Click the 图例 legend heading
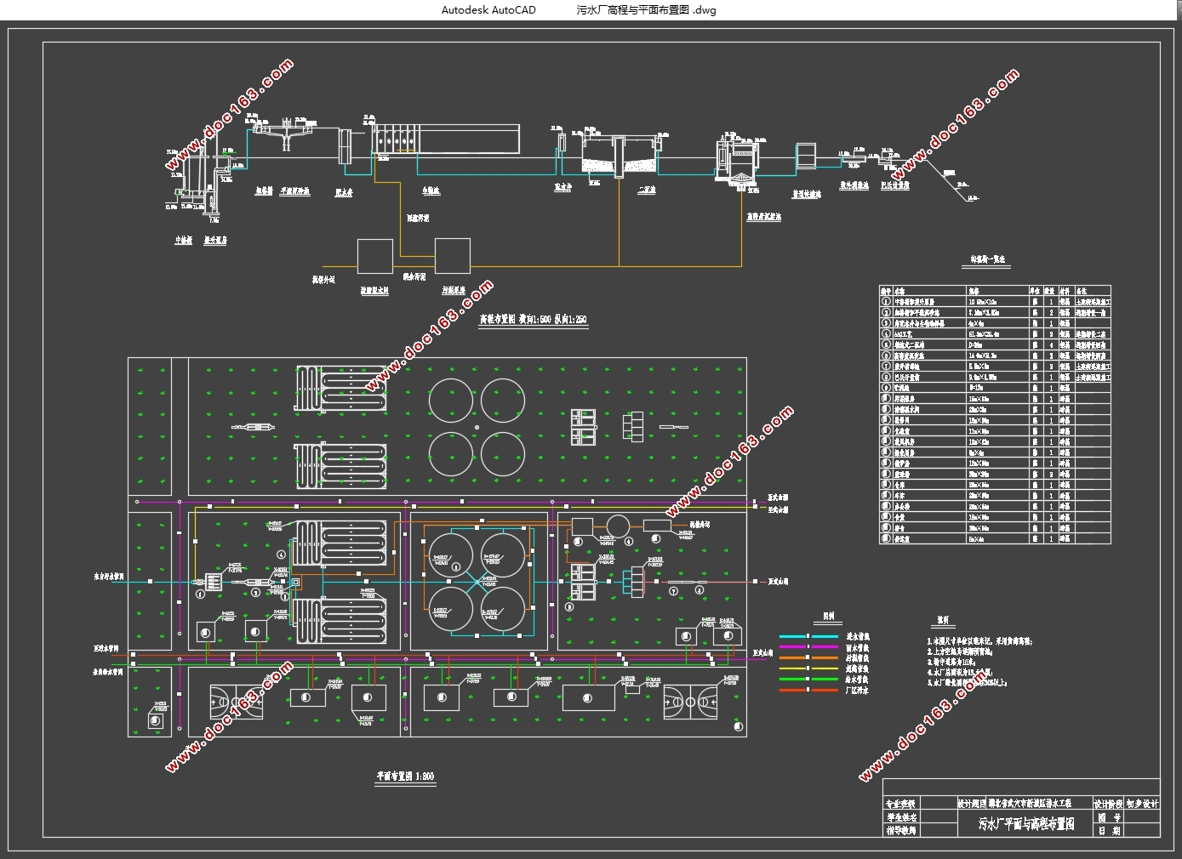Viewport: 1182px width, 859px height. pyautogui.click(x=829, y=617)
